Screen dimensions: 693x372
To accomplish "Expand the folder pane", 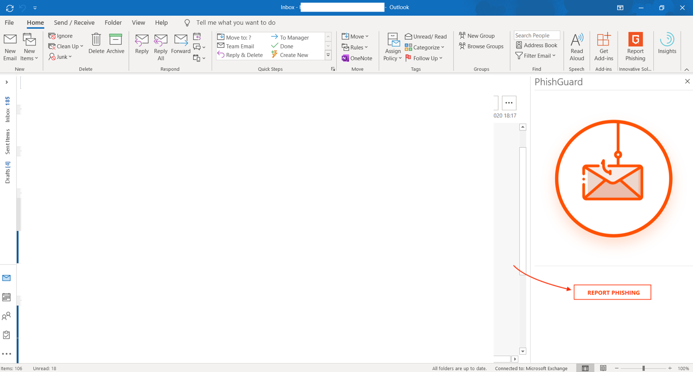I will click(x=7, y=82).
